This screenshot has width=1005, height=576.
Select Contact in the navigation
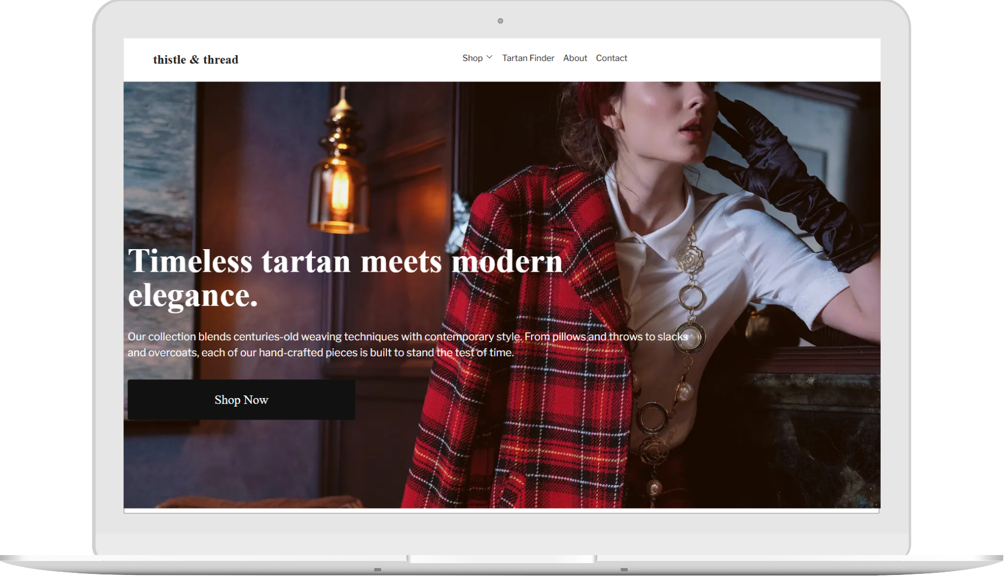tap(611, 58)
